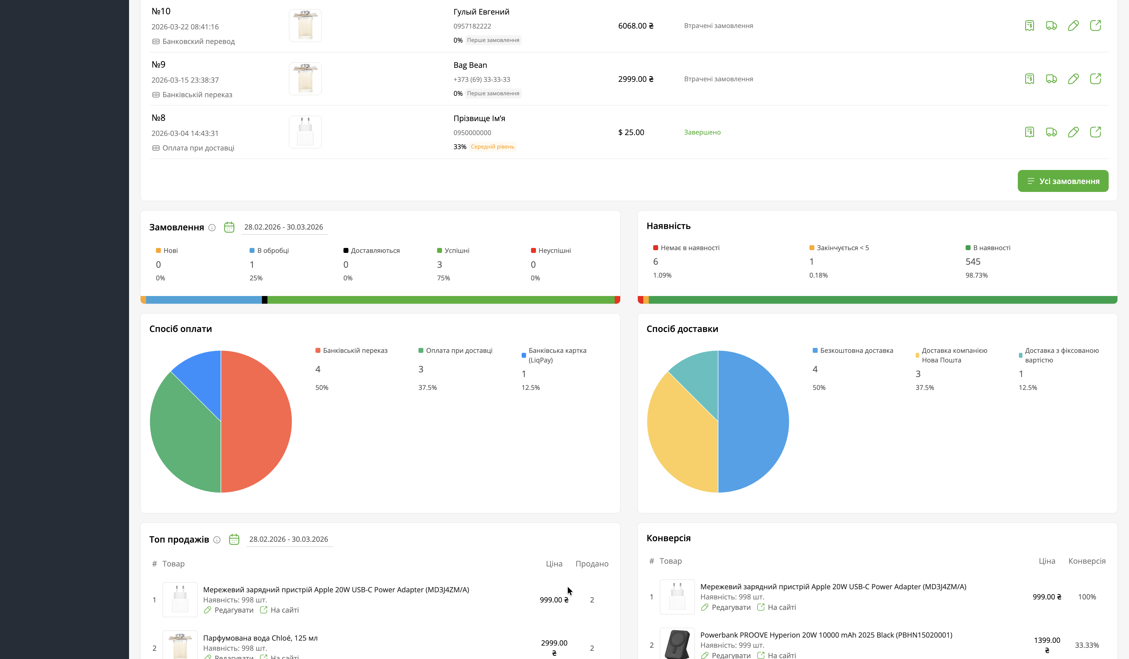This screenshot has width=1129, height=659.
Task: Click the blue segment of the orders progress bar
Action: coord(204,299)
